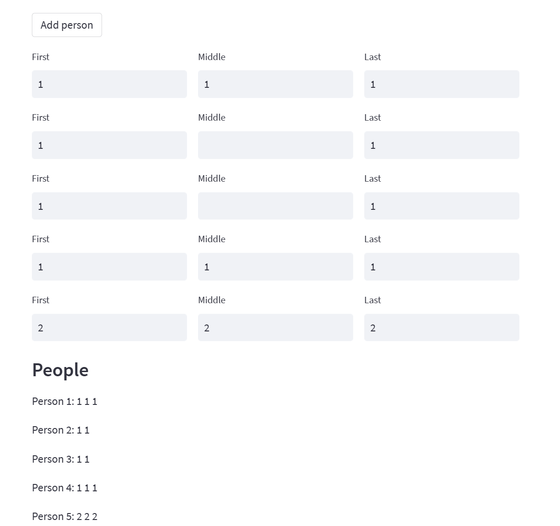The height and width of the screenshot is (526, 560).
Task: Click the People heading
Action: (60, 370)
